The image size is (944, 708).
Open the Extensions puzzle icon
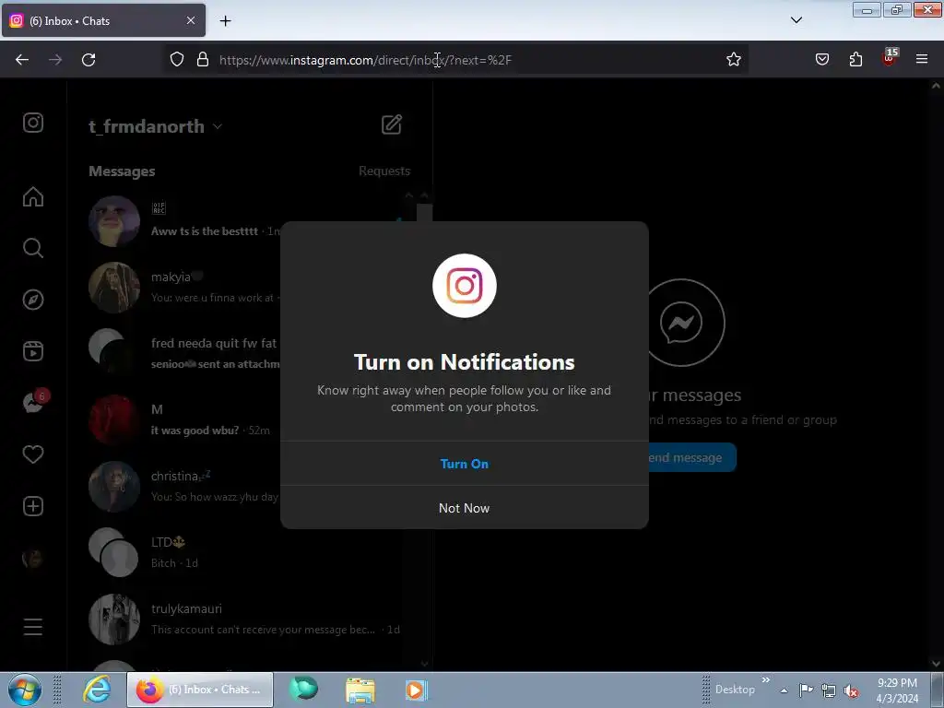pyautogui.click(x=855, y=59)
